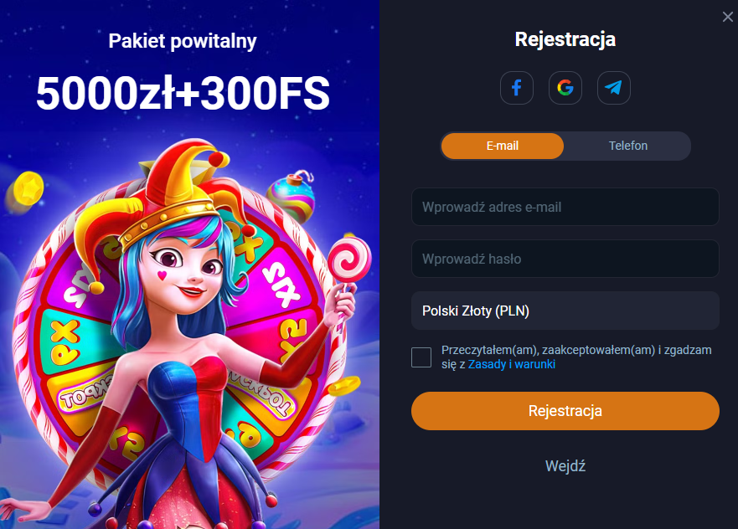Close the registration dialog with the X
Viewport: 738px width, 529px height.
[x=727, y=17]
